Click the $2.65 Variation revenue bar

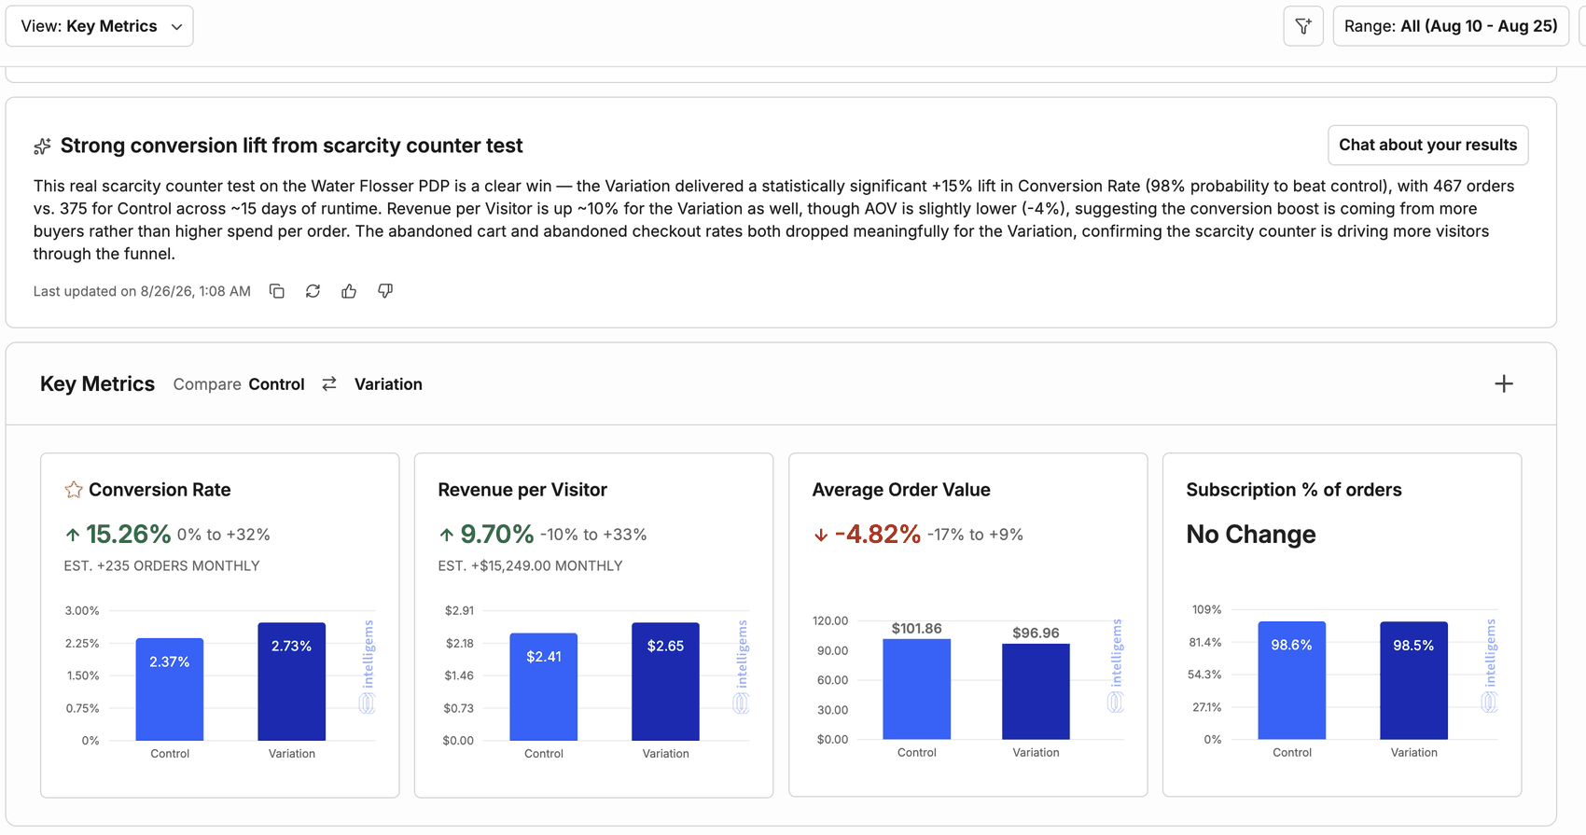(665, 682)
